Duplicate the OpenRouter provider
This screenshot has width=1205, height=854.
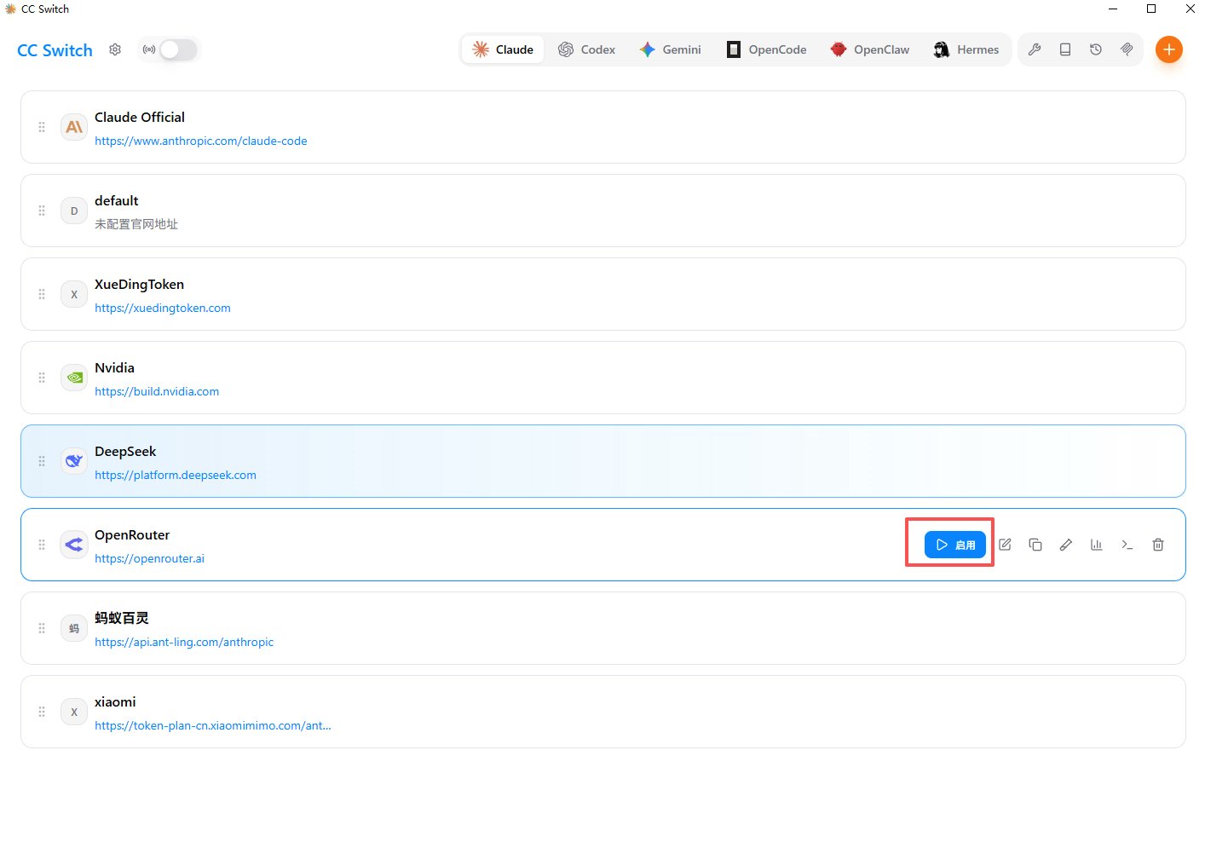point(1035,545)
